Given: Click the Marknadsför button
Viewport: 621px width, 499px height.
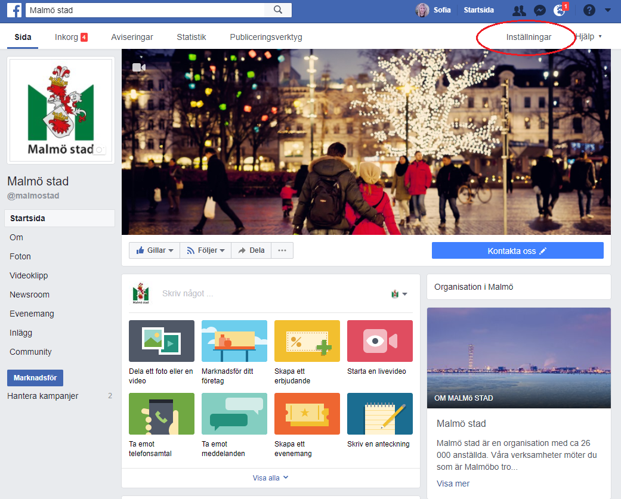Looking at the screenshot, I should pyautogui.click(x=35, y=378).
